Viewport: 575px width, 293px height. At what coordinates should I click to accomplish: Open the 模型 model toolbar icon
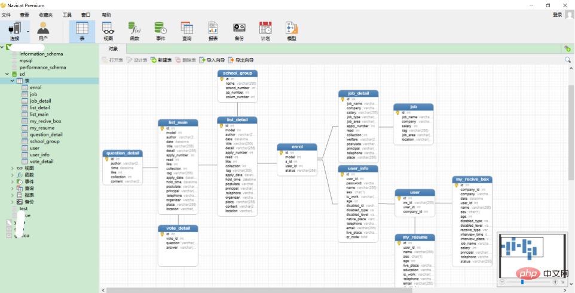tap(292, 32)
